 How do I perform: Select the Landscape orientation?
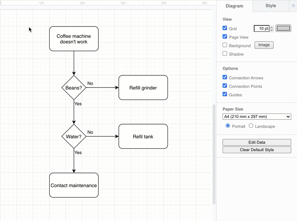[251, 126]
